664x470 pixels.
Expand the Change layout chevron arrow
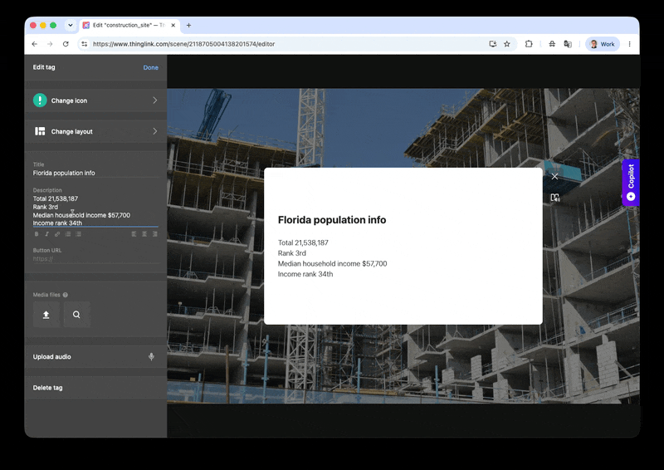point(155,131)
